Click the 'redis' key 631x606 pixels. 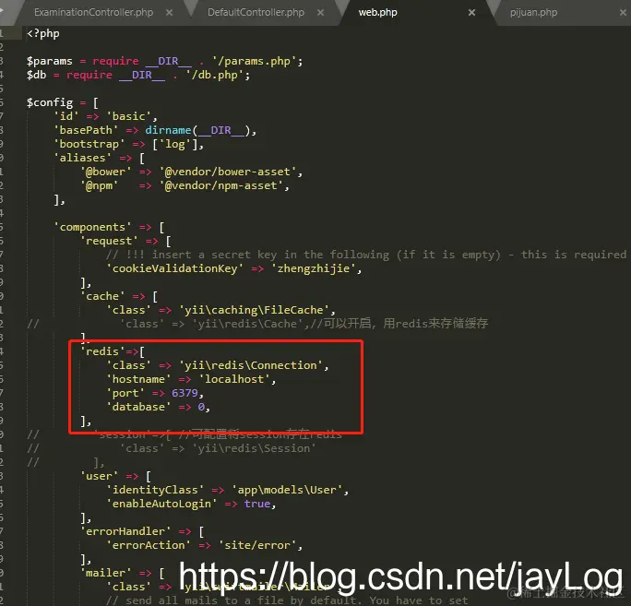point(102,351)
